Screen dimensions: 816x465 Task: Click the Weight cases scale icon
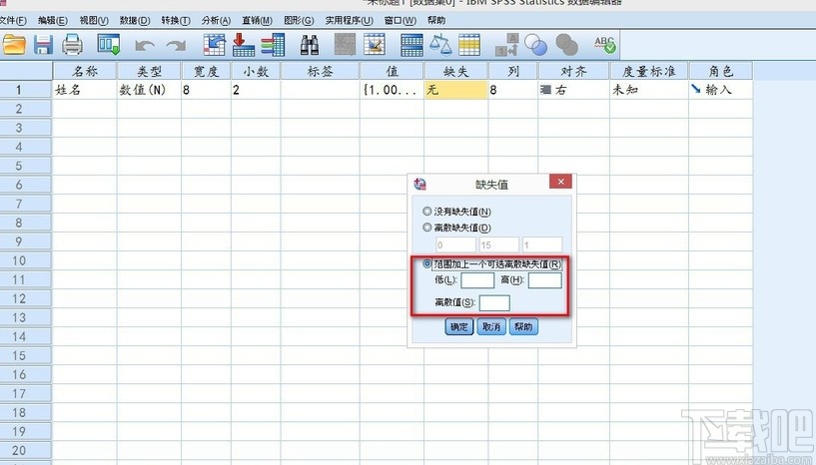pyautogui.click(x=440, y=45)
